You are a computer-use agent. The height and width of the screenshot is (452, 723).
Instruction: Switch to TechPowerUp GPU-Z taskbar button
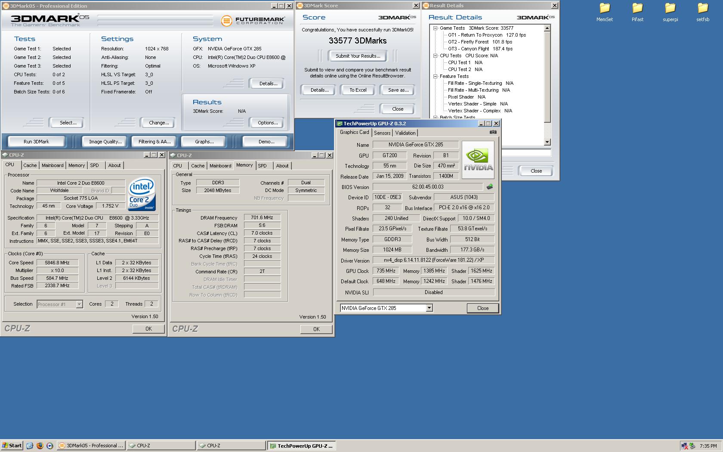(x=301, y=446)
